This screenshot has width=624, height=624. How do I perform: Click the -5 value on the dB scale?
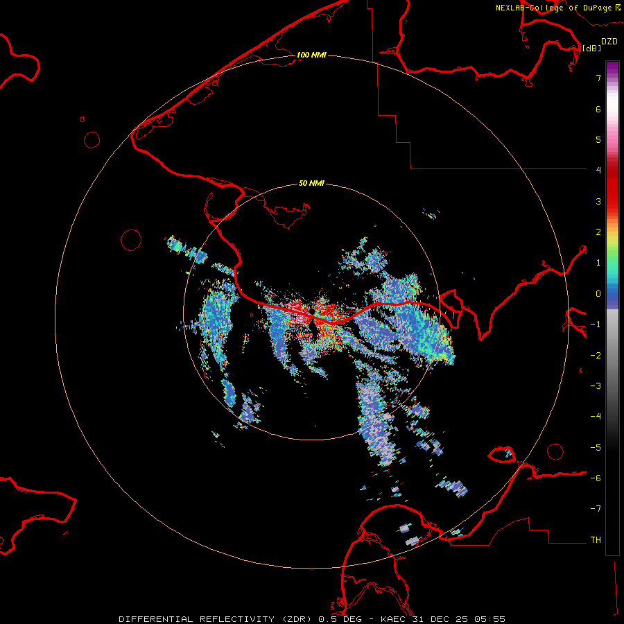coord(596,448)
